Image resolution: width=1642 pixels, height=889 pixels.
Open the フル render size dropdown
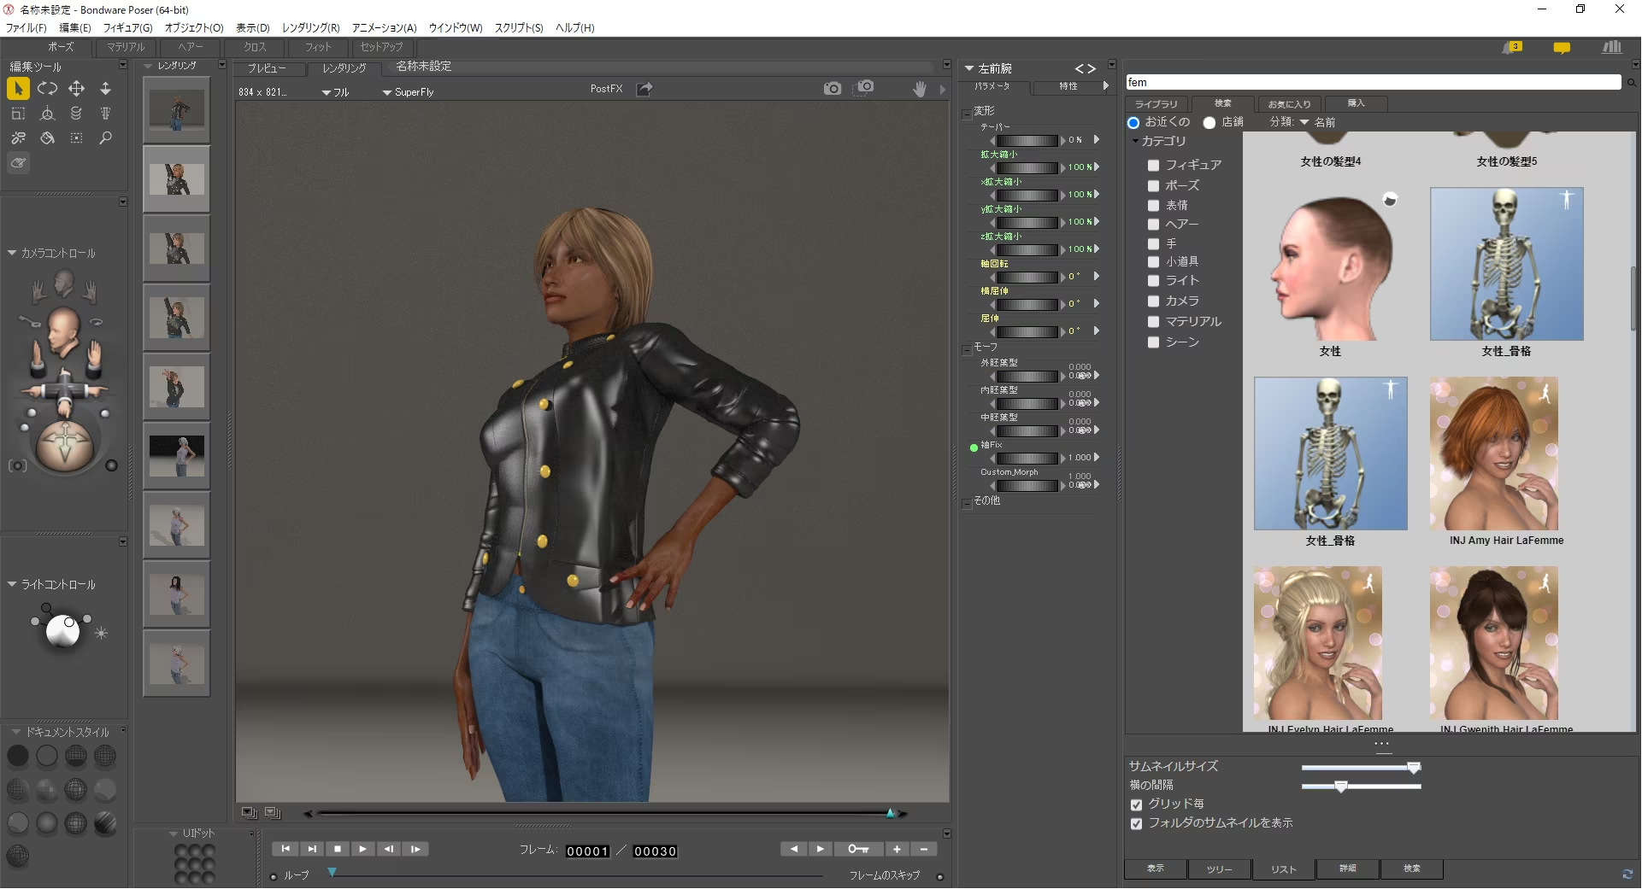(335, 92)
